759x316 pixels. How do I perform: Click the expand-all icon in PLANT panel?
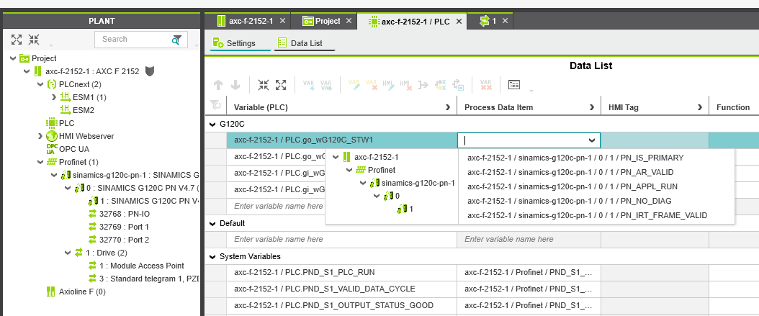[17, 40]
